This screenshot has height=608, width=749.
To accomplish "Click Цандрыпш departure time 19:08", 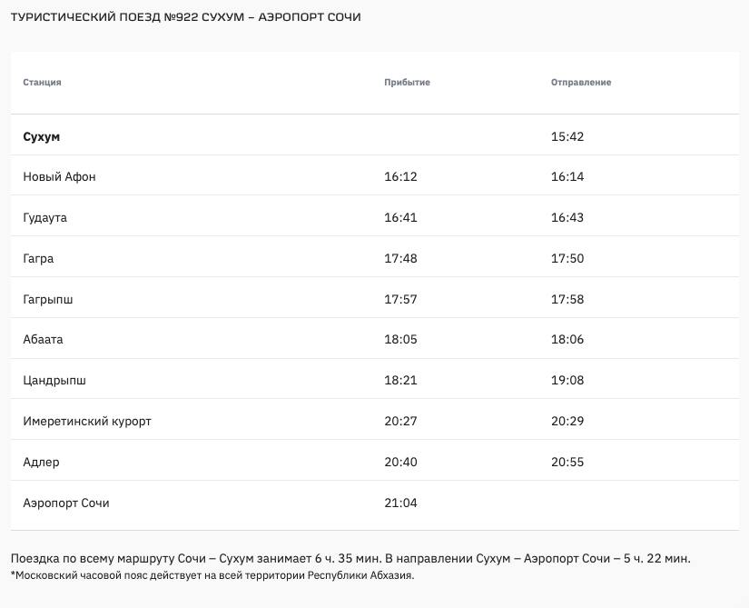I will pos(567,381).
